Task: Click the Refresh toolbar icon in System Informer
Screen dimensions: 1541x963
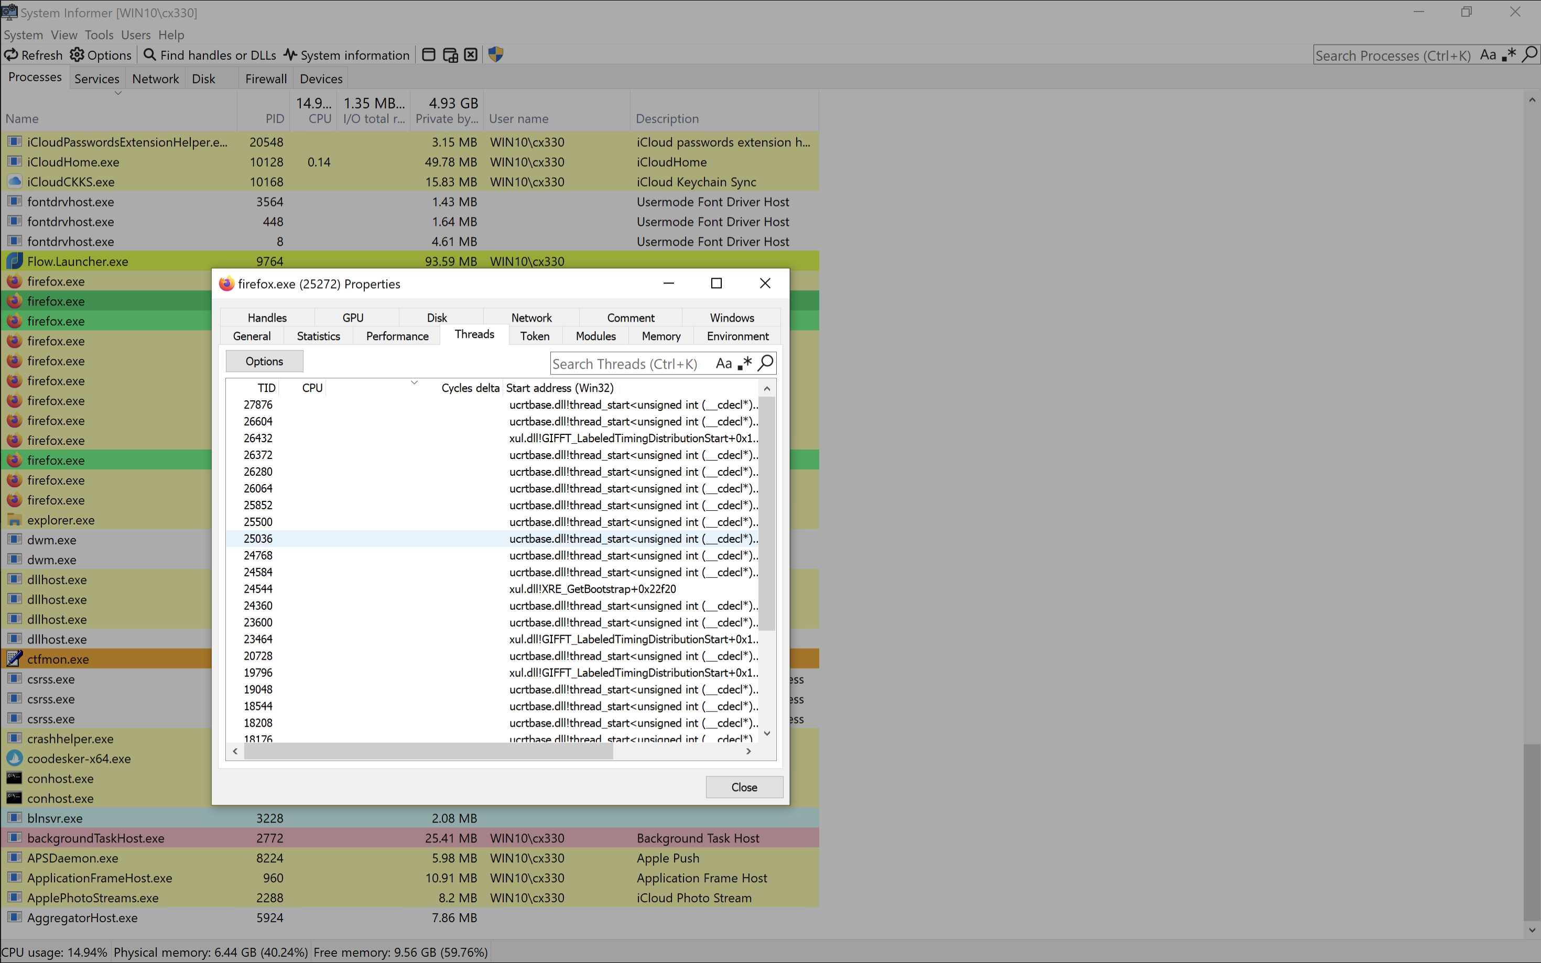Action: click(11, 55)
